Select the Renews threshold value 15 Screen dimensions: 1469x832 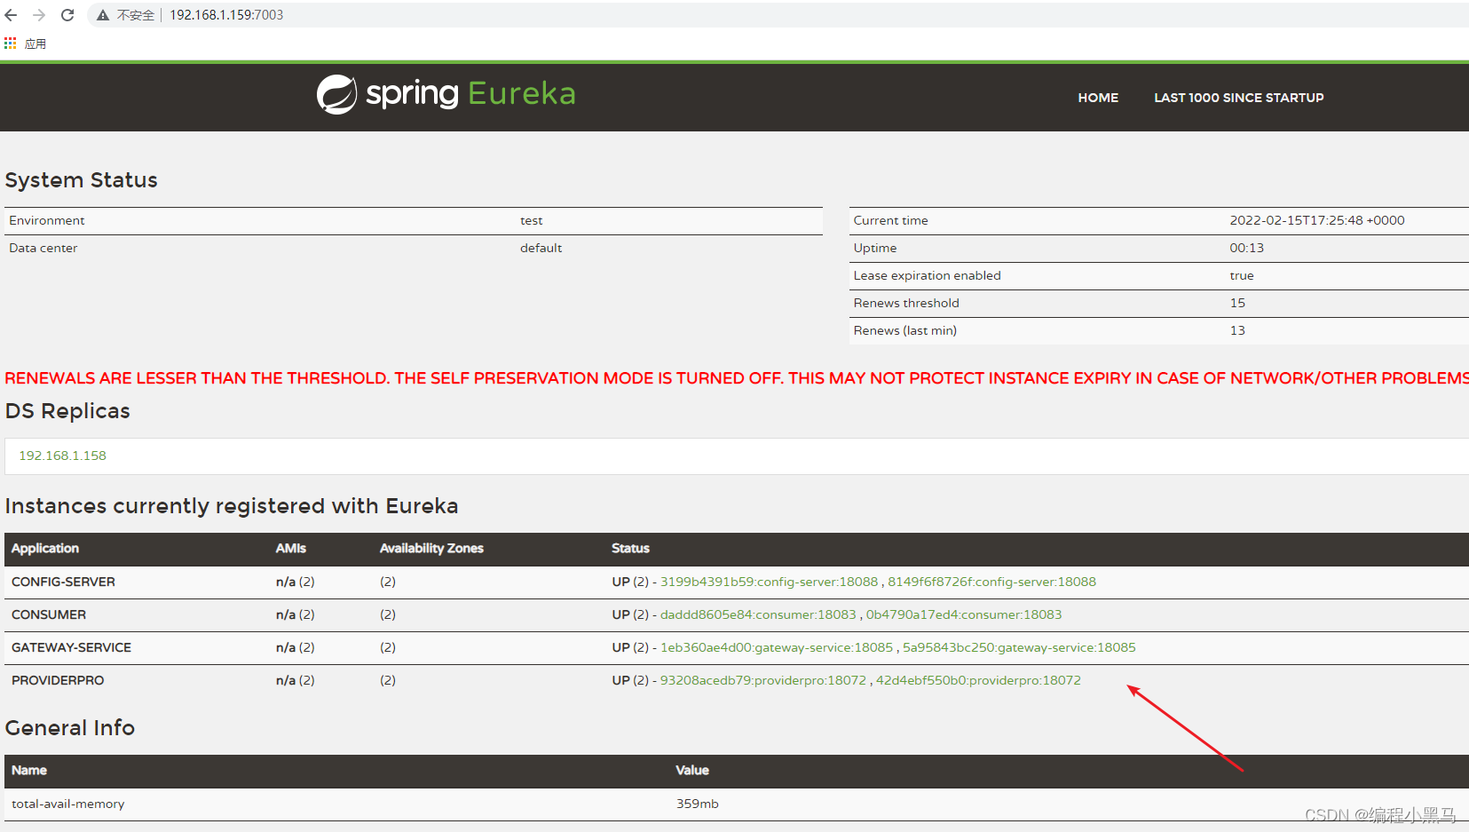[x=1237, y=303]
